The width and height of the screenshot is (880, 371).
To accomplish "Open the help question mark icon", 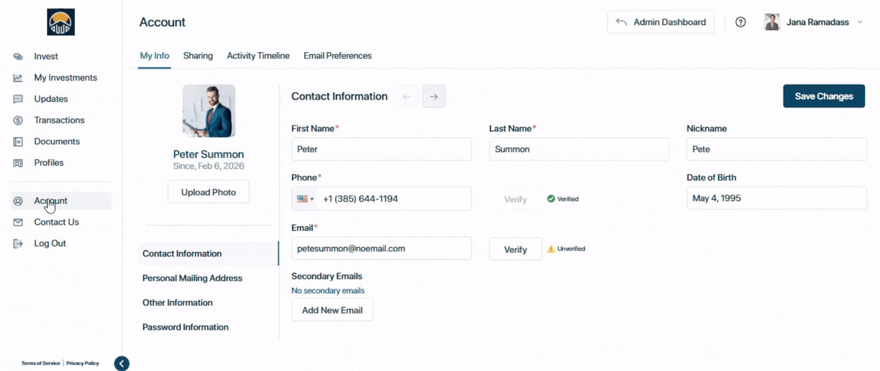I will click(741, 22).
